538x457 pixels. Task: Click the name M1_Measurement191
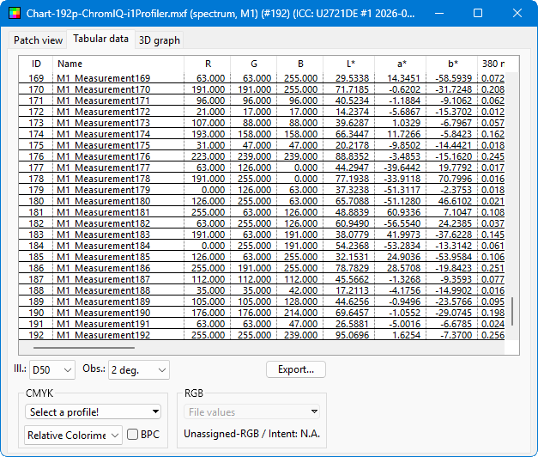(x=103, y=324)
